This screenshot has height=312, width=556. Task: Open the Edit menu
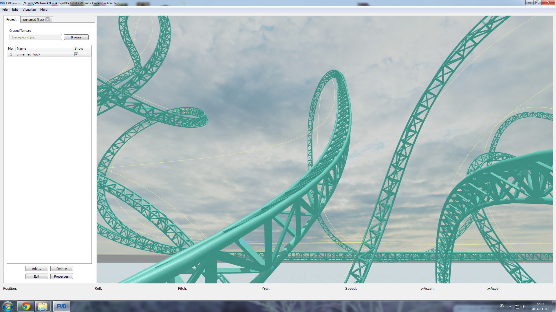tap(15, 10)
